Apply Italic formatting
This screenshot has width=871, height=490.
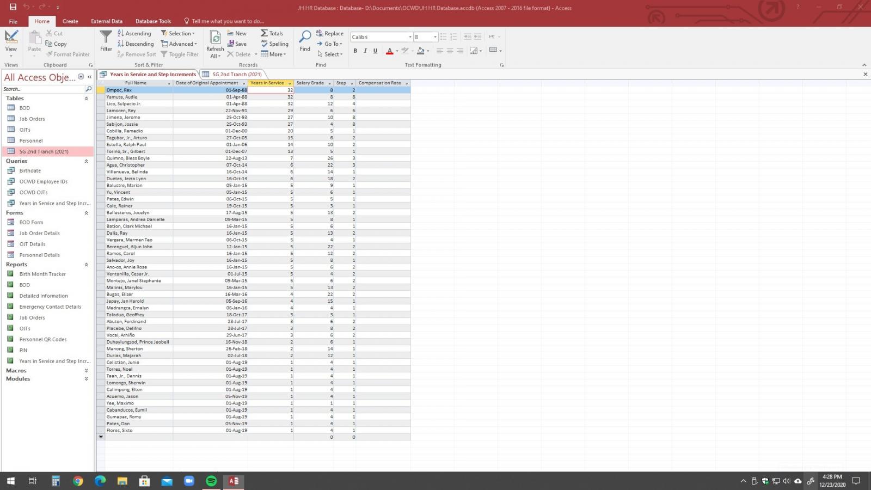pyautogui.click(x=365, y=51)
